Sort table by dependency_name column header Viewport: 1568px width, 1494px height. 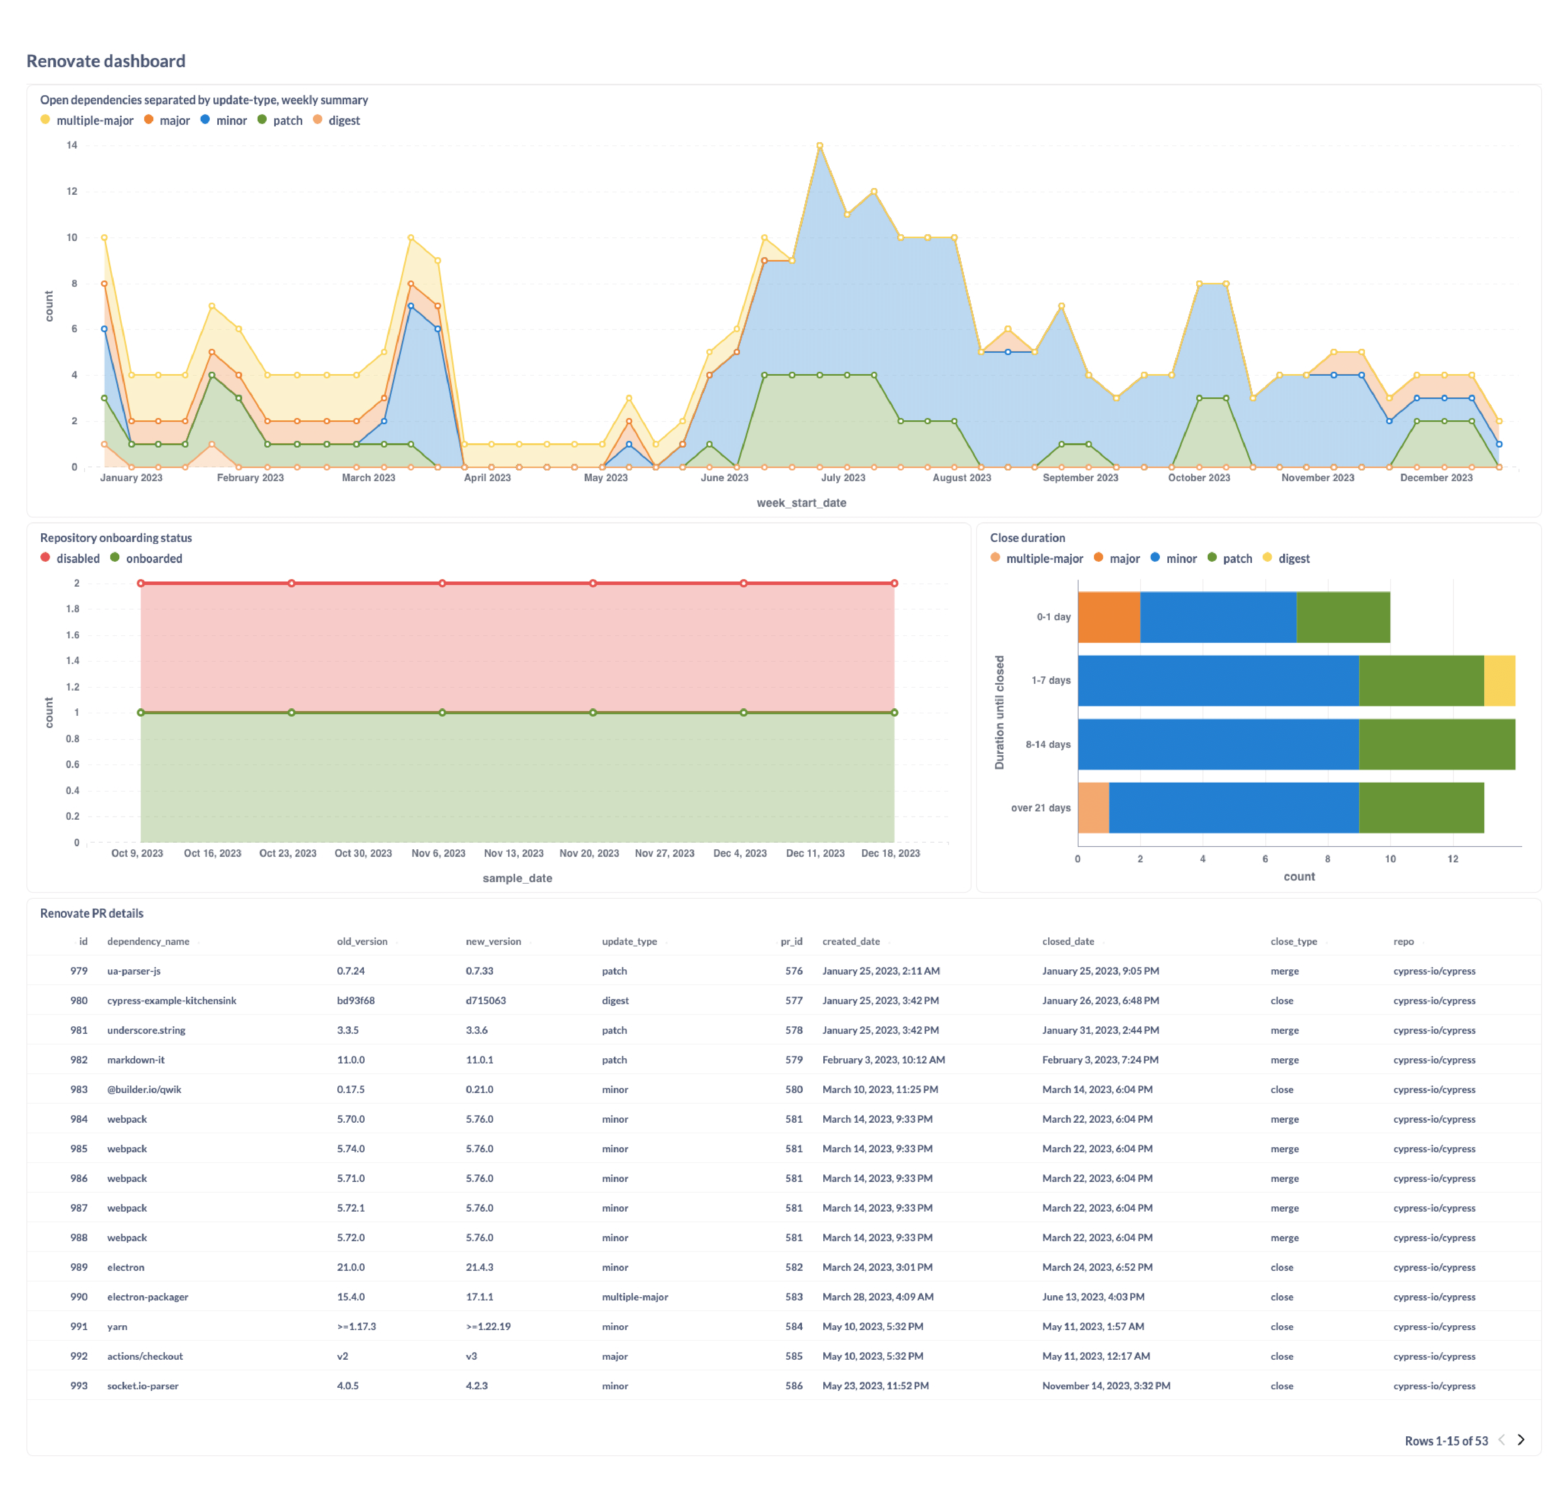(x=148, y=941)
